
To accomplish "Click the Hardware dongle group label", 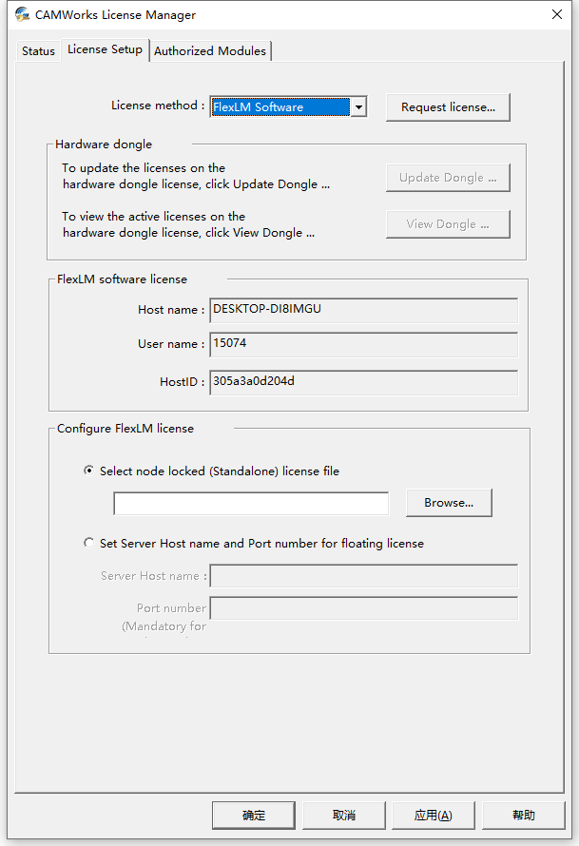I will coord(104,144).
